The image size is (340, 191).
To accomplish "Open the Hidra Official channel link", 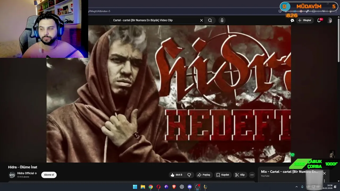I will point(25,173).
